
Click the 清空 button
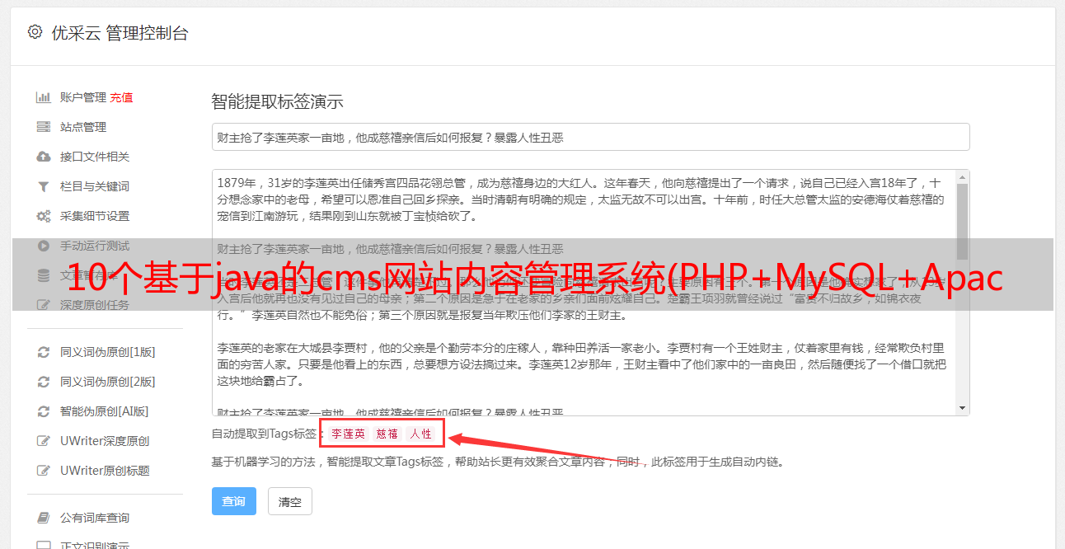click(x=290, y=501)
